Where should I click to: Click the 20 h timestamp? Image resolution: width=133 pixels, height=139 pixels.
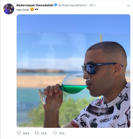92,5
